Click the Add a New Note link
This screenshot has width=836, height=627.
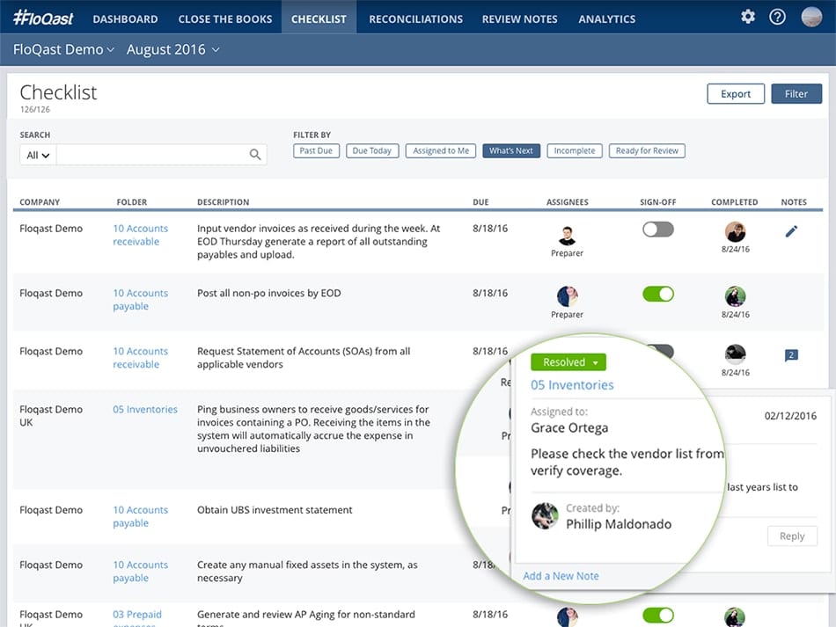coord(561,576)
